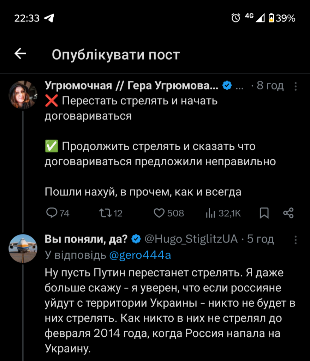The height and width of the screenshot is (361, 310).
Task: Like the post with 508 likes
Action: pyautogui.click(x=169, y=213)
